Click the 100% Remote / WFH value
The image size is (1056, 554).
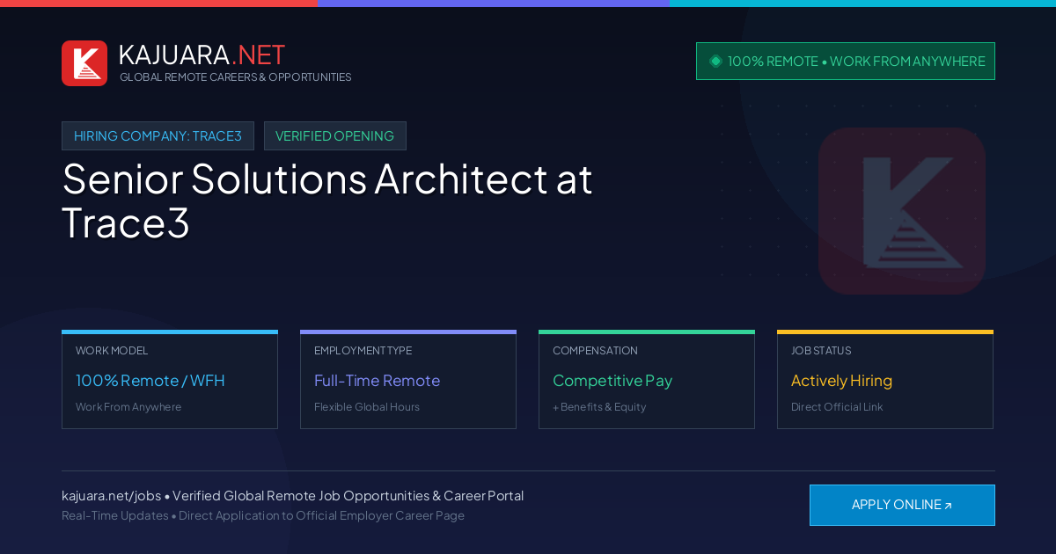[150, 381]
